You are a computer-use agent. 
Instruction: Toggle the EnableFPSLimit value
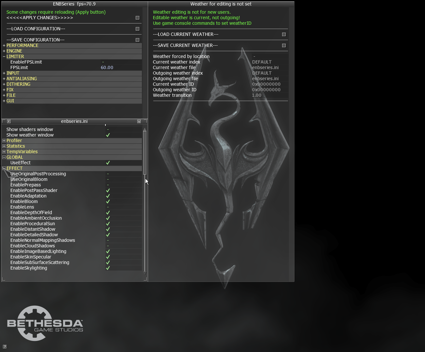[121, 62]
